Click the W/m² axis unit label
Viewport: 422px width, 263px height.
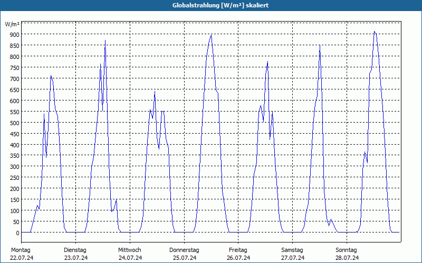click(x=12, y=24)
